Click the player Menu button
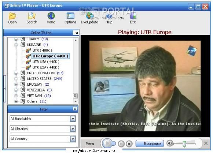 click(x=90, y=143)
